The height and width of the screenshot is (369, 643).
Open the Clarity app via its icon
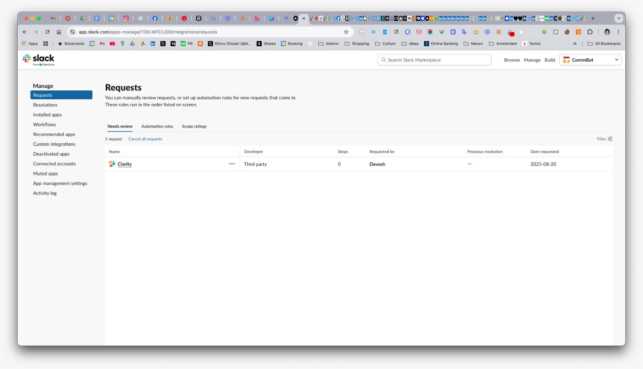111,164
